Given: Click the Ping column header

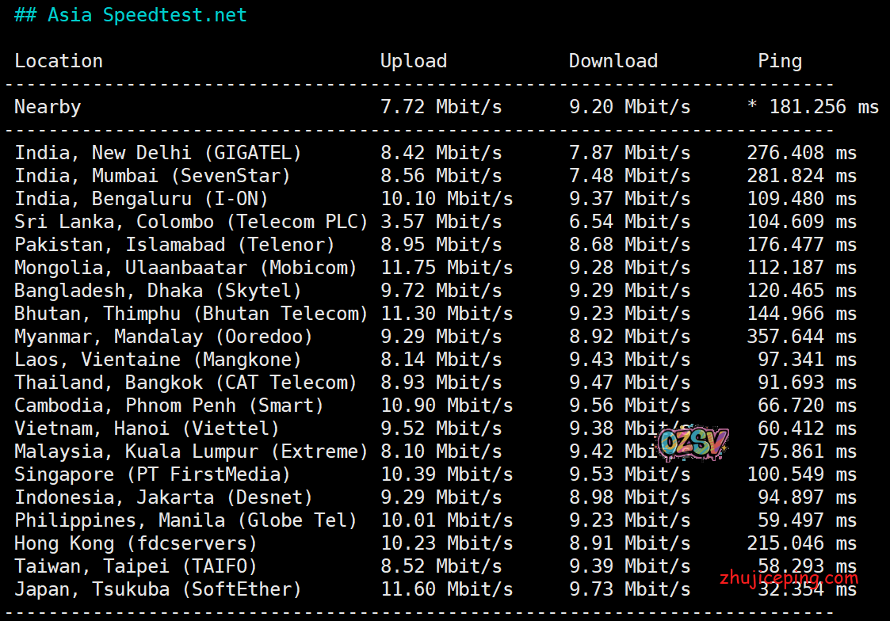Looking at the screenshot, I should click(780, 61).
